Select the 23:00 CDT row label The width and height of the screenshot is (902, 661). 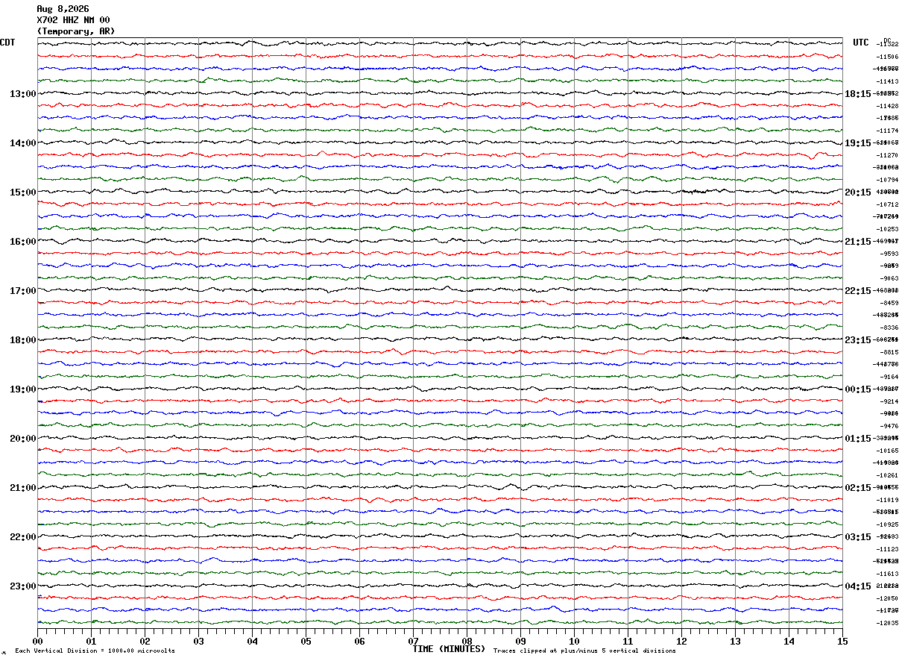pos(22,586)
